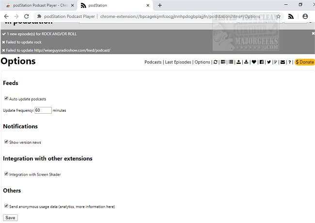
Task: Click the podStation RSS extension icon in toolbar
Action: pos(291,16)
